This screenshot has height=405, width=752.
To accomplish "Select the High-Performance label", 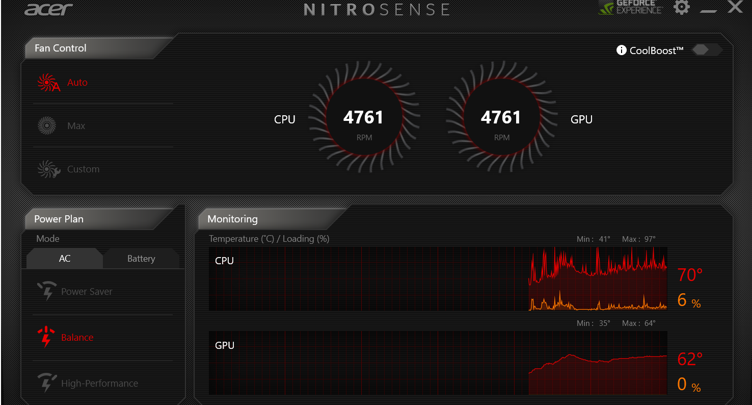I will pyautogui.click(x=99, y=384).
